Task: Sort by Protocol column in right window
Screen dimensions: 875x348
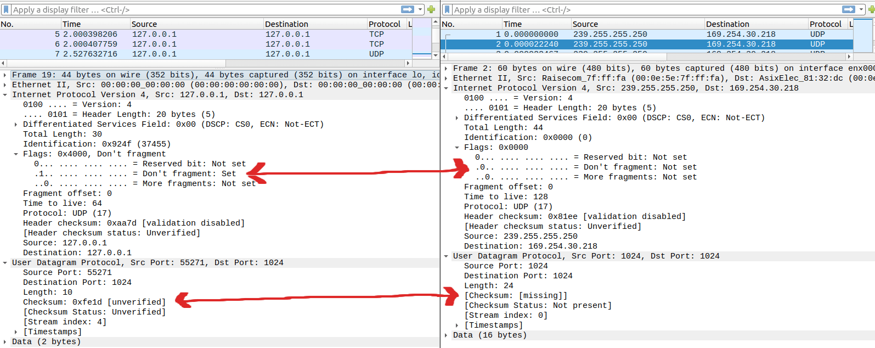Action: point(828,24)
